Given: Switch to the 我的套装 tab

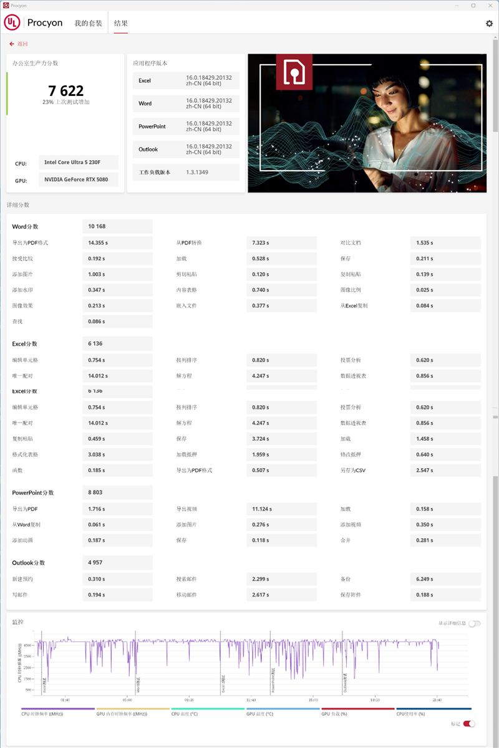Looking at the screenshot, I should click(87, 23).
